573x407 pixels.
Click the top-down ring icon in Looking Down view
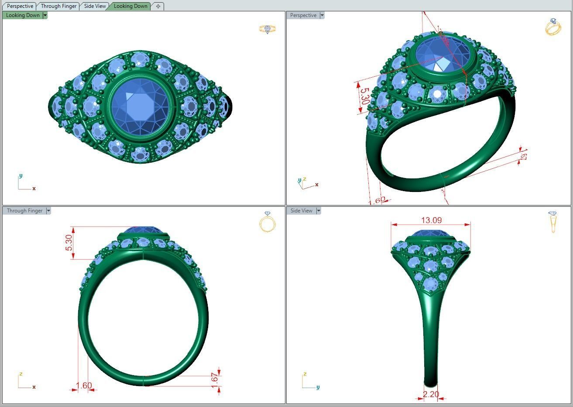(x=268, y=29)
